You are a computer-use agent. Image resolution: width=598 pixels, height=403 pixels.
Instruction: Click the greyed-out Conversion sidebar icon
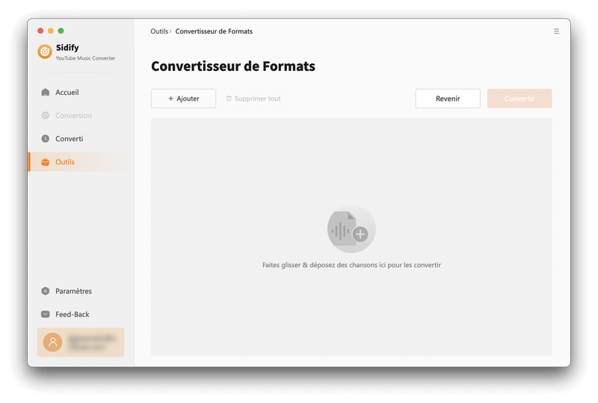[x=46, y=116]
